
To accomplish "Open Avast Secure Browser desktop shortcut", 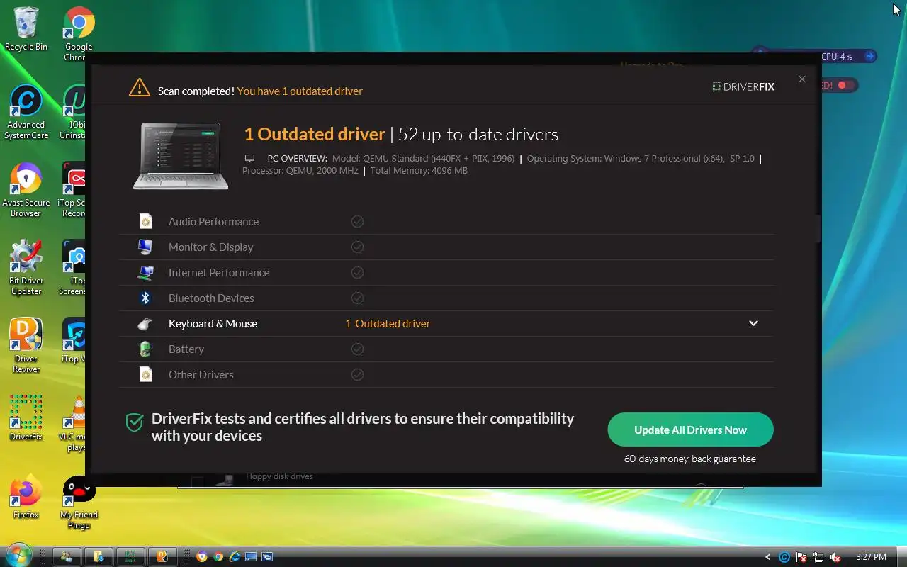I will (x=26, y=190).
